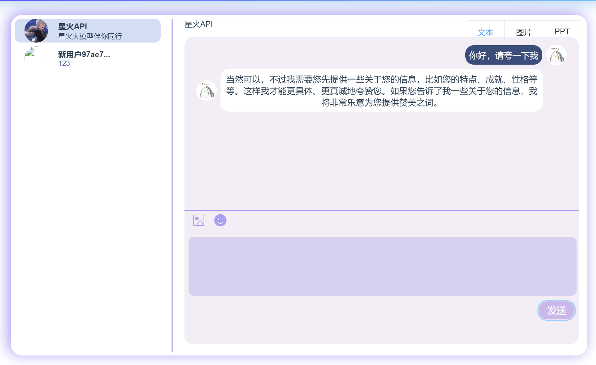Image resolution: width=596 pixels, height=365 pixels.
Task: Open the 新用户97ae7... conversation
Action: point(88,58)
